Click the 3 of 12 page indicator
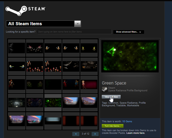The width and height of the screenshot is (172, 138). pos(85,134)
